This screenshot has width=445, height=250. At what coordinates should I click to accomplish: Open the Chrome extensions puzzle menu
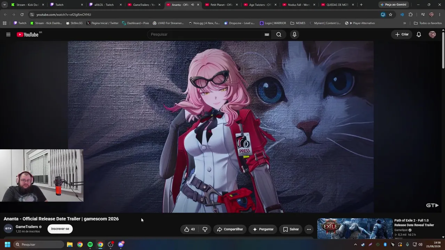411,15
